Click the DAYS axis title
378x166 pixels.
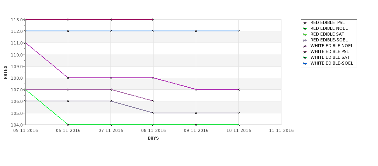(x=153, y=138)
